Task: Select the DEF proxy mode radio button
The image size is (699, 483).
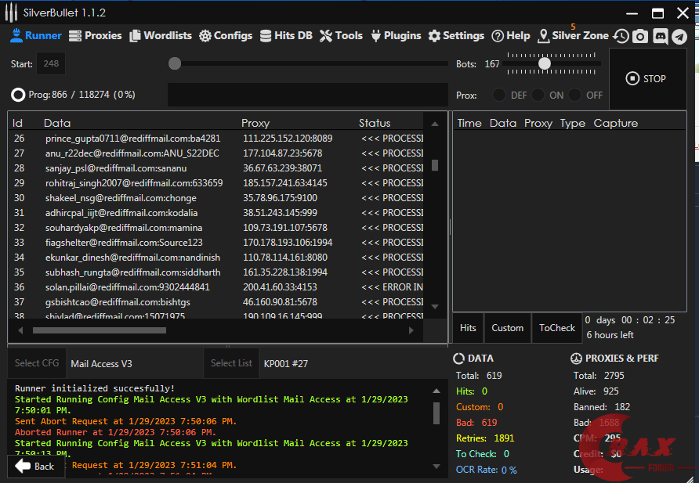Action: tap(499, 96)
